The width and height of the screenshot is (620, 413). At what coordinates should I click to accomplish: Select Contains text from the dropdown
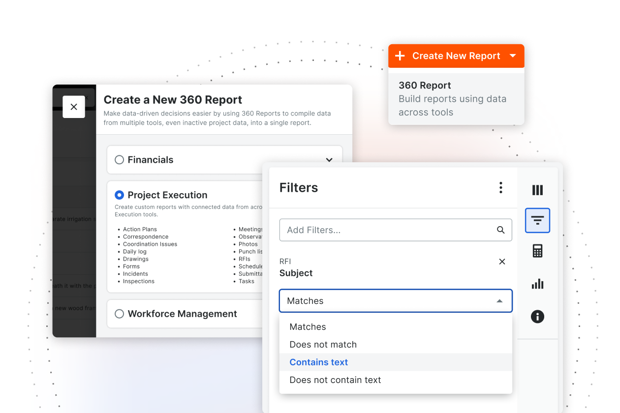pos(318,362)
